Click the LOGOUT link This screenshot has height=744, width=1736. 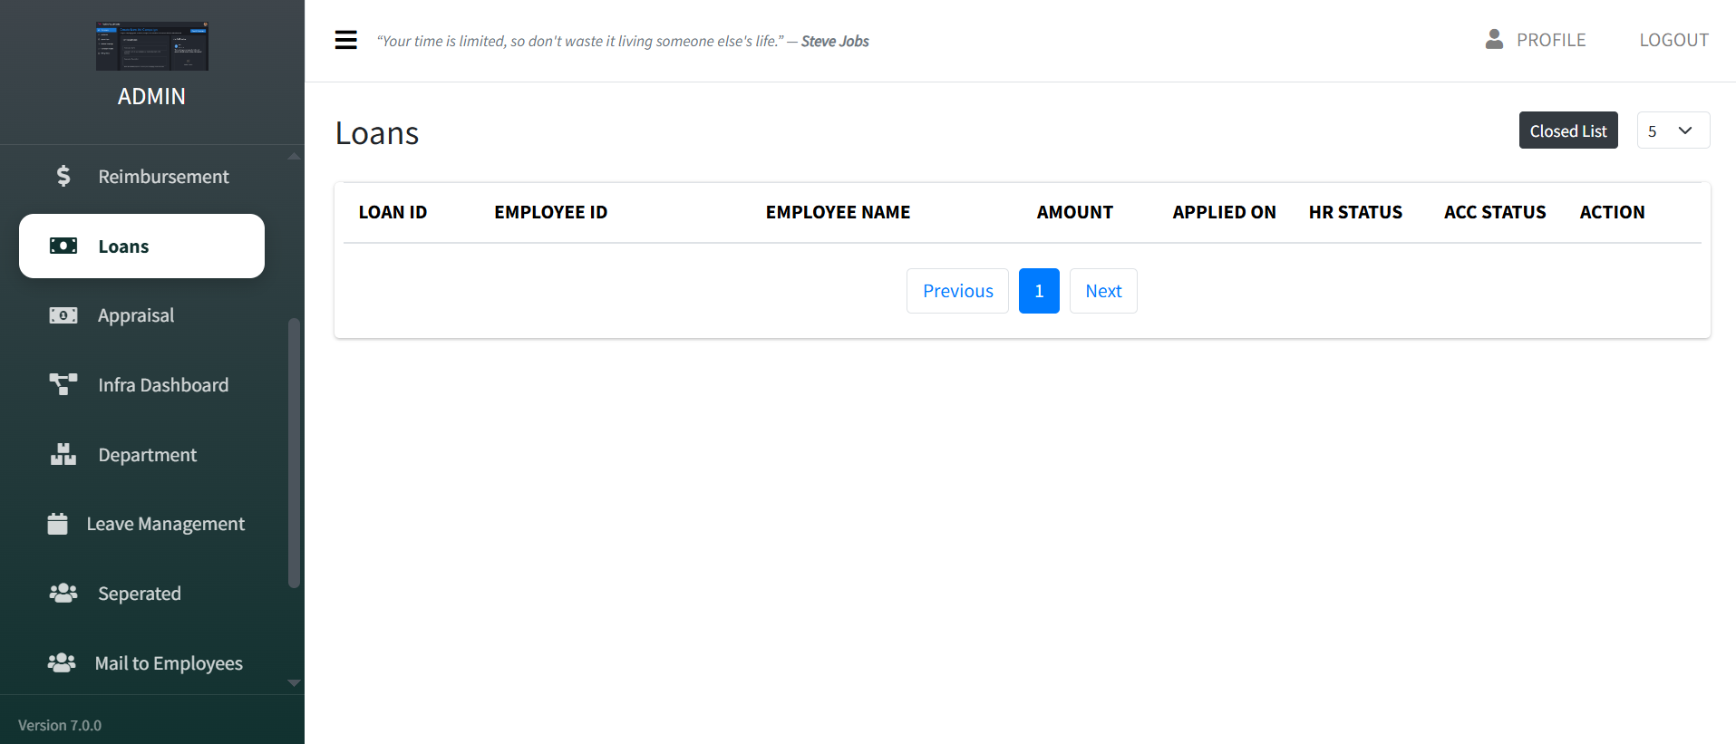(x=1673, y=40)
